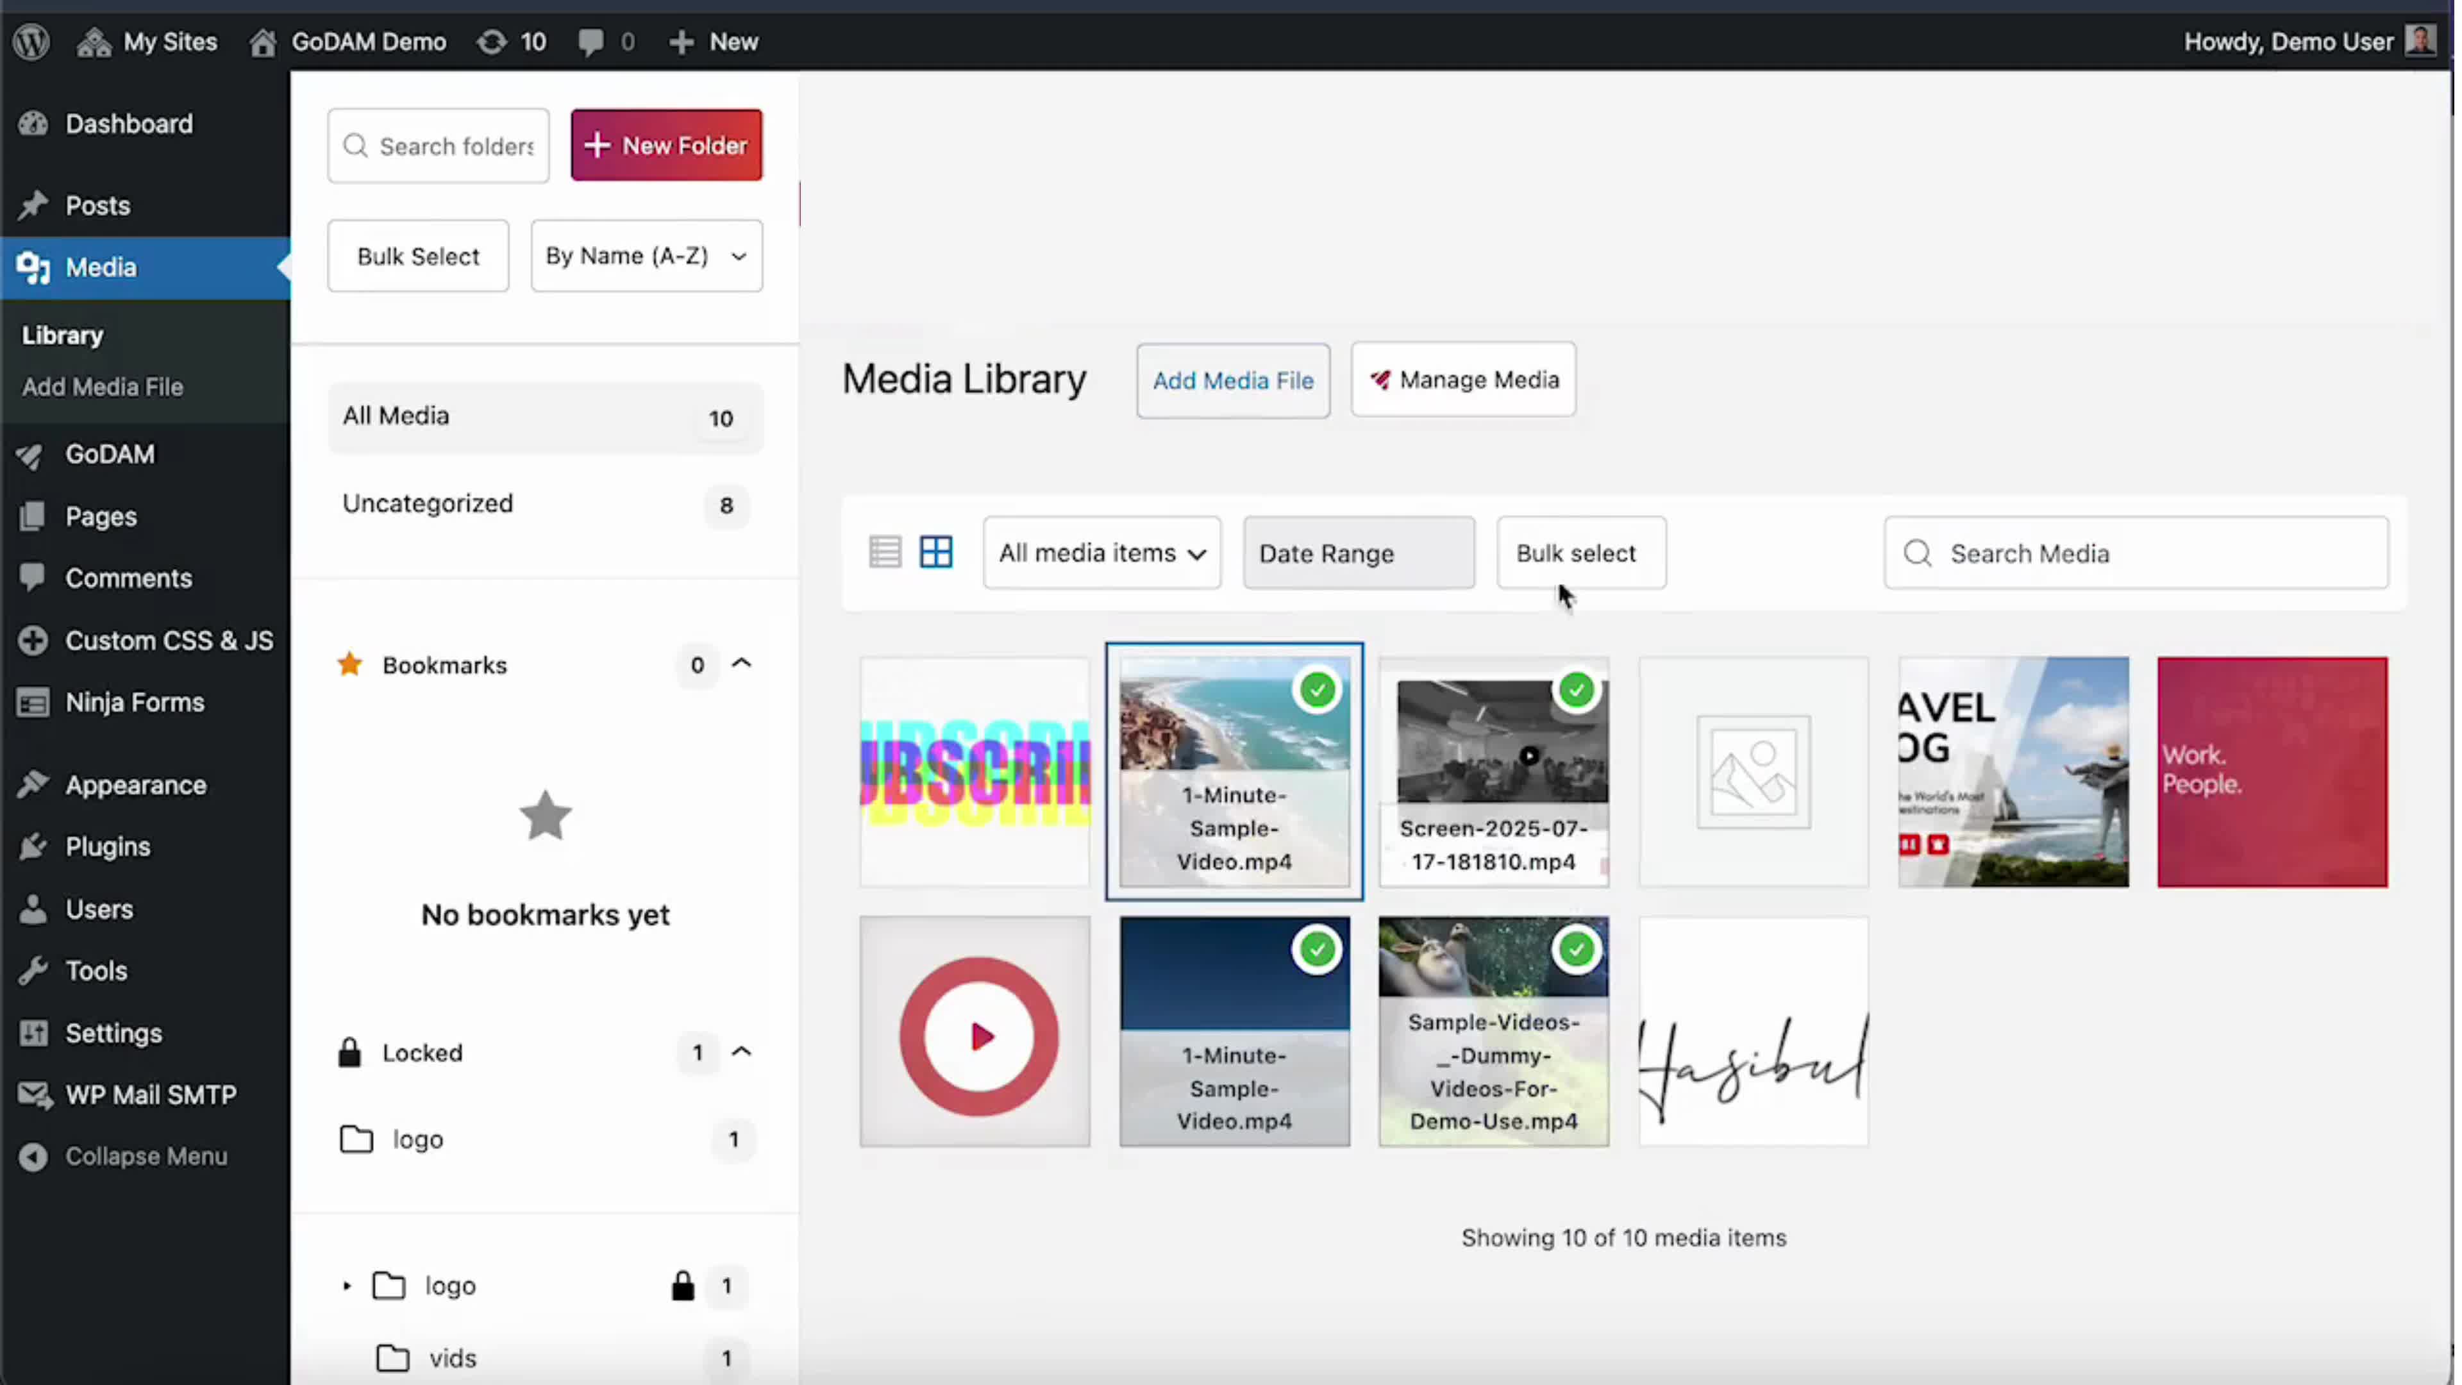Click the Work. People. red thumbnail

click(x=2271, y=772)
